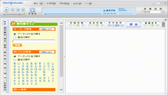Click the search panel scroll down arrow

(x=61, y=90)
